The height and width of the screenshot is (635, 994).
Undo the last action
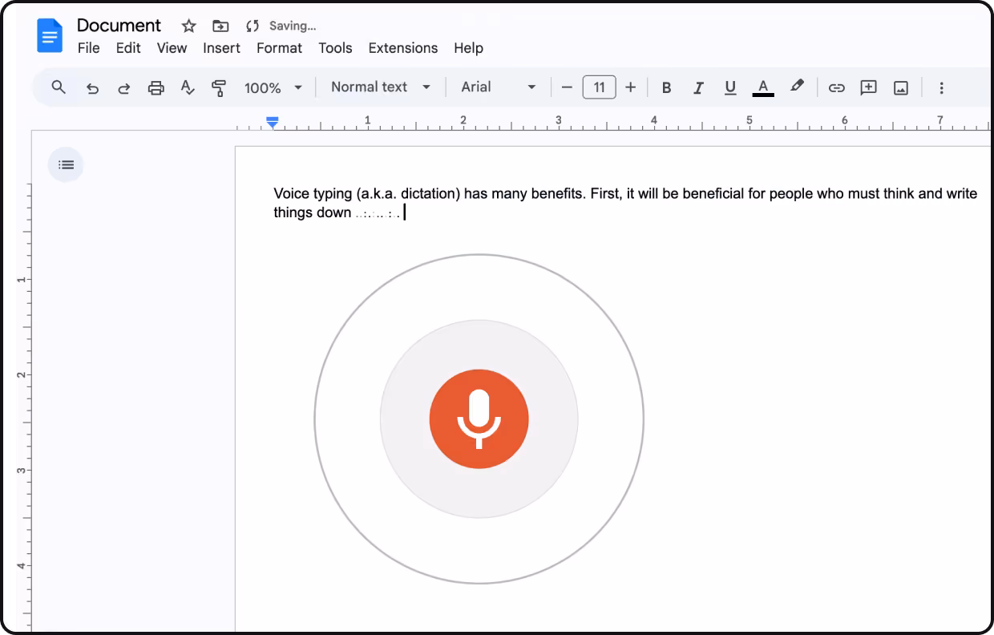(92, 88)
